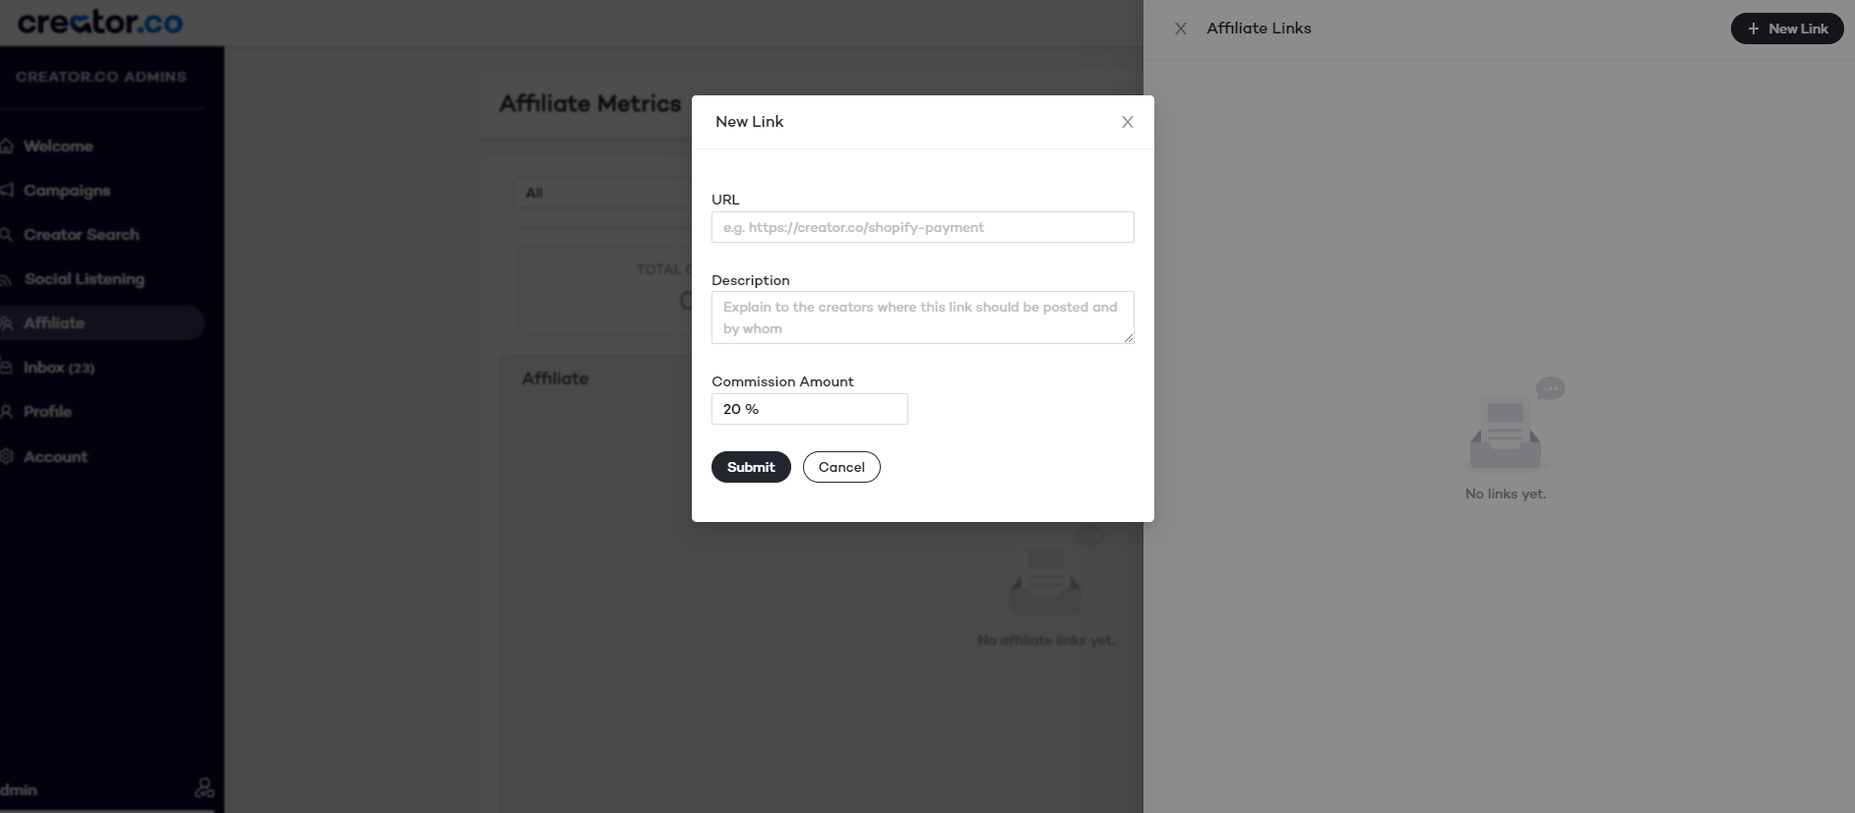The height and width of the screenshot is (813, 1855).
Task: Click the Campaigns megaphone icon
Action: [x=6, y=190]
